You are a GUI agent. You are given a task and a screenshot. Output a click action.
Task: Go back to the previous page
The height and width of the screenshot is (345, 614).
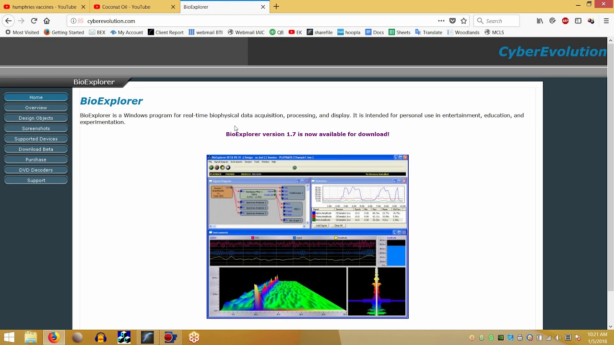[x=8, y=21]
